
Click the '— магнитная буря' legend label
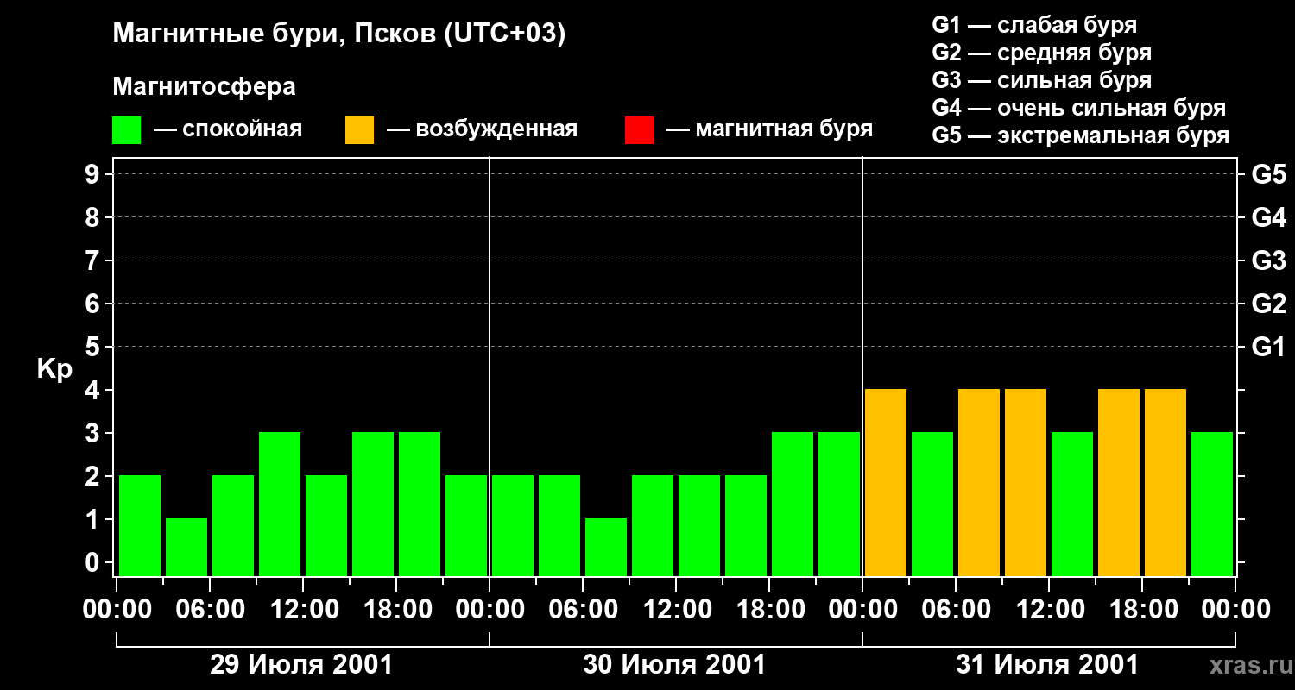pos(769,130)
